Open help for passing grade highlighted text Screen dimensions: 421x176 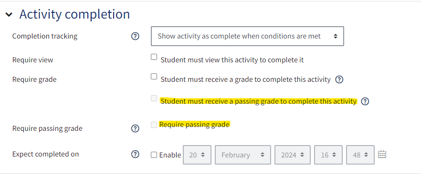pyautogui.click(x=365, y=101)
